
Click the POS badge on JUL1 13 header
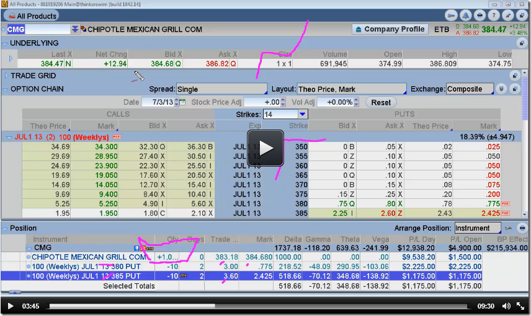pos(117,137)
